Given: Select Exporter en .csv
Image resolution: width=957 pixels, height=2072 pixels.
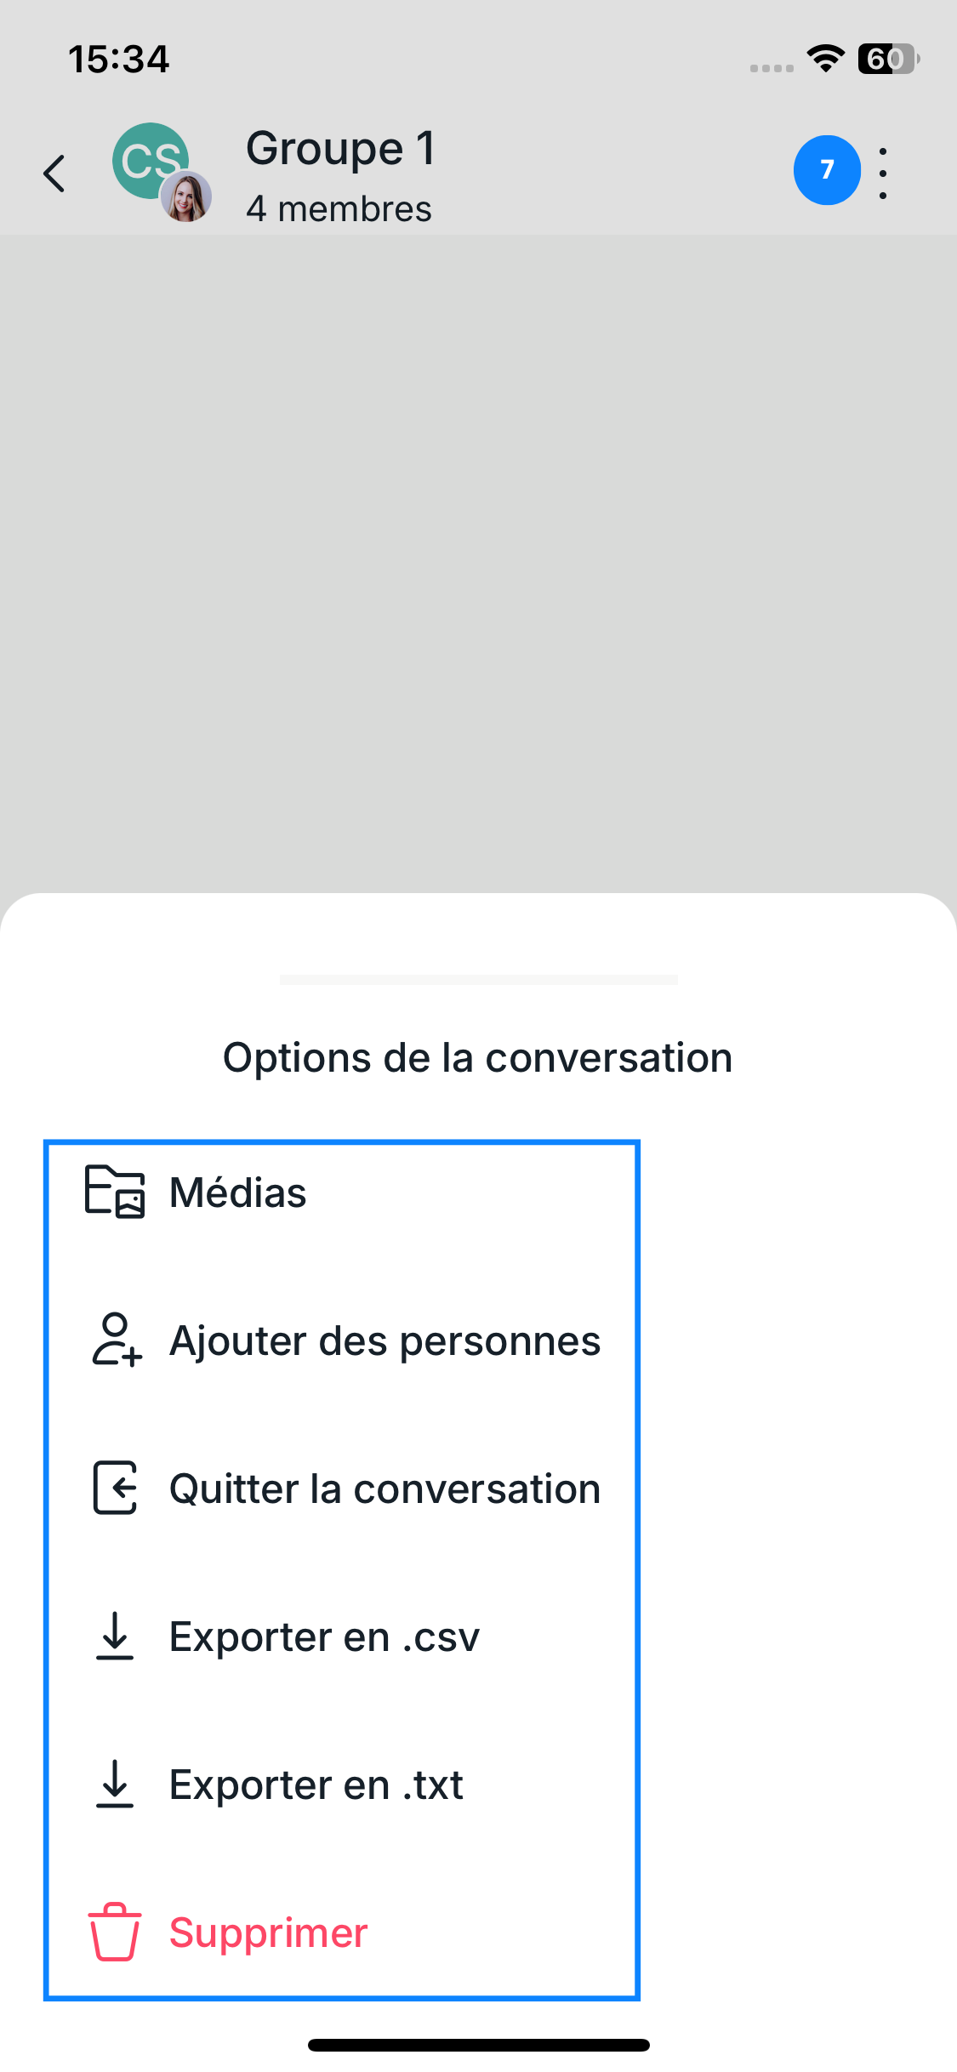Looking at the screenshot, I should 324,1637.
